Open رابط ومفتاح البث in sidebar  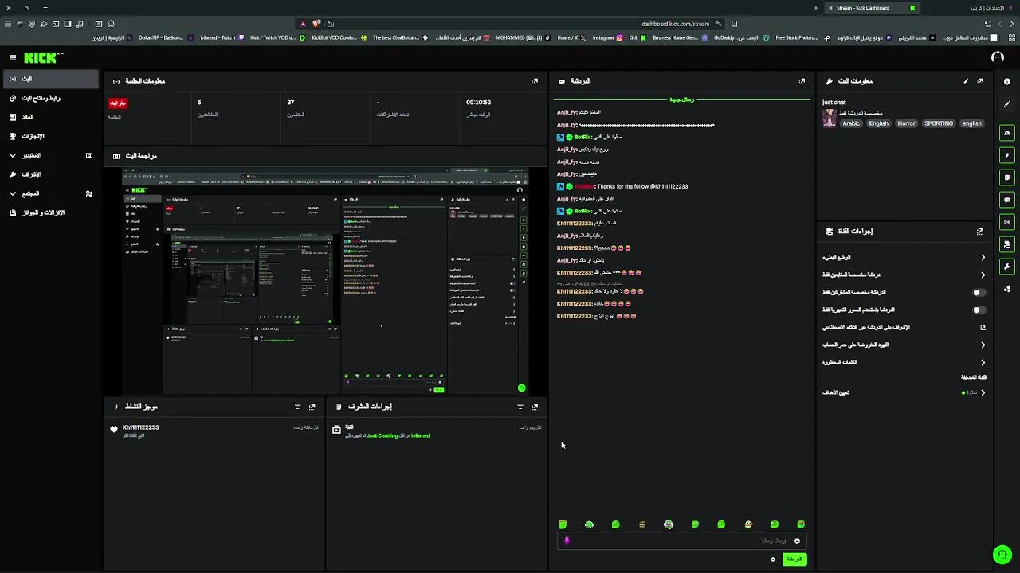point(51,98)
